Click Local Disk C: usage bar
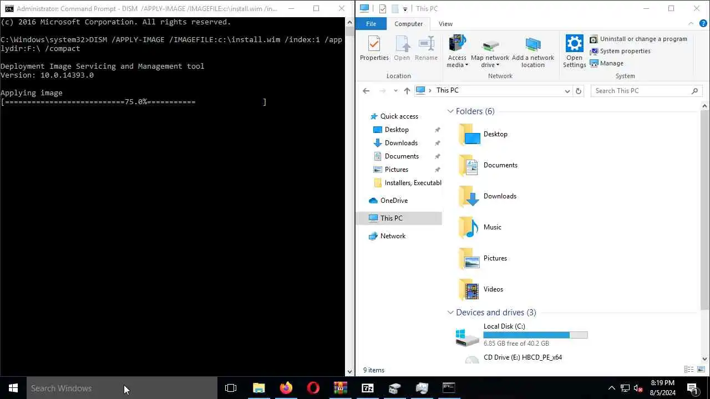710x399 pixels. 535,335
